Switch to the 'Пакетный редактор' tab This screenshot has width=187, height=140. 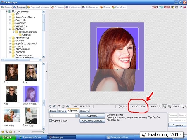(x=39, y=7)
